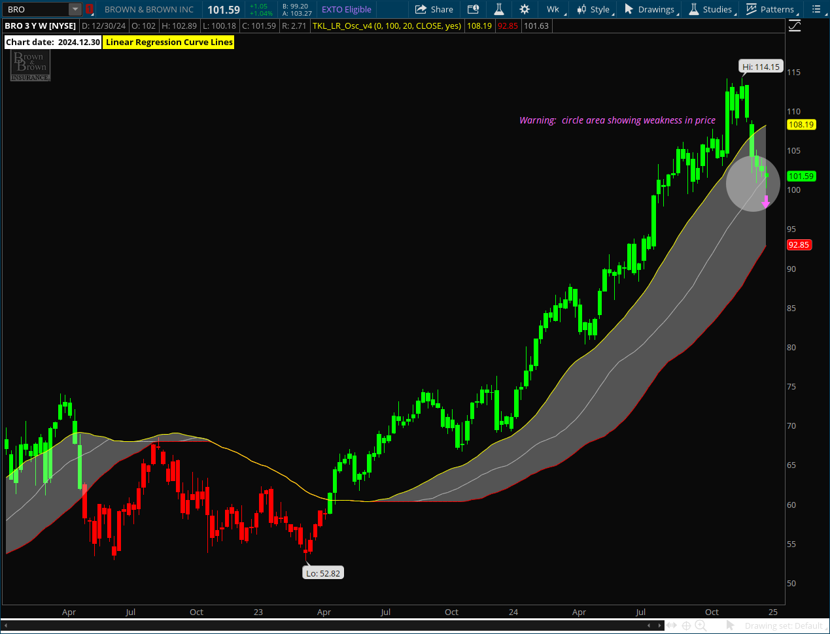Open the Patterns menu
Image resolution: width=830 pixels, height=634 pixels.
(x=772, y=9)
